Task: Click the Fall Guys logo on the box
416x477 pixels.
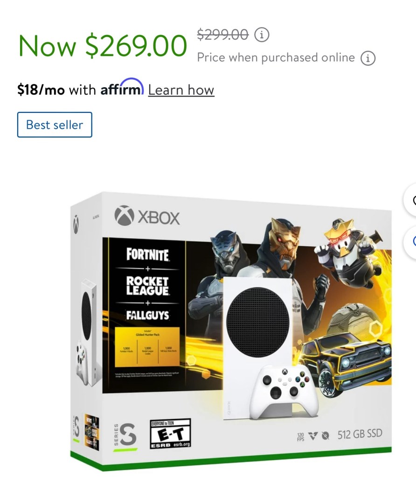Action: [x=147, y=315]
